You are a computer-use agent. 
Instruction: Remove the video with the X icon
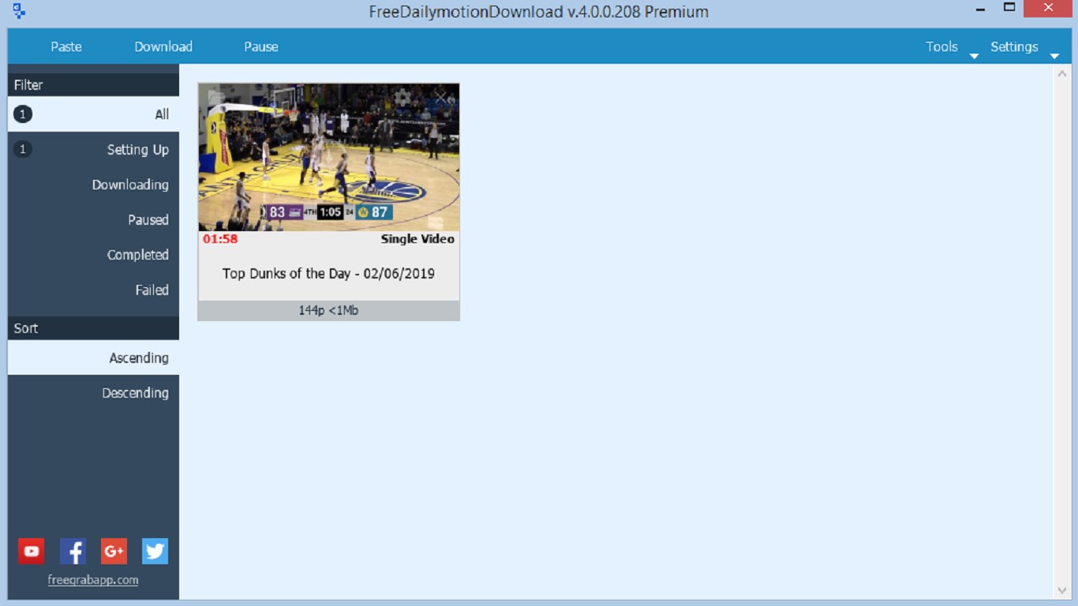440,96
